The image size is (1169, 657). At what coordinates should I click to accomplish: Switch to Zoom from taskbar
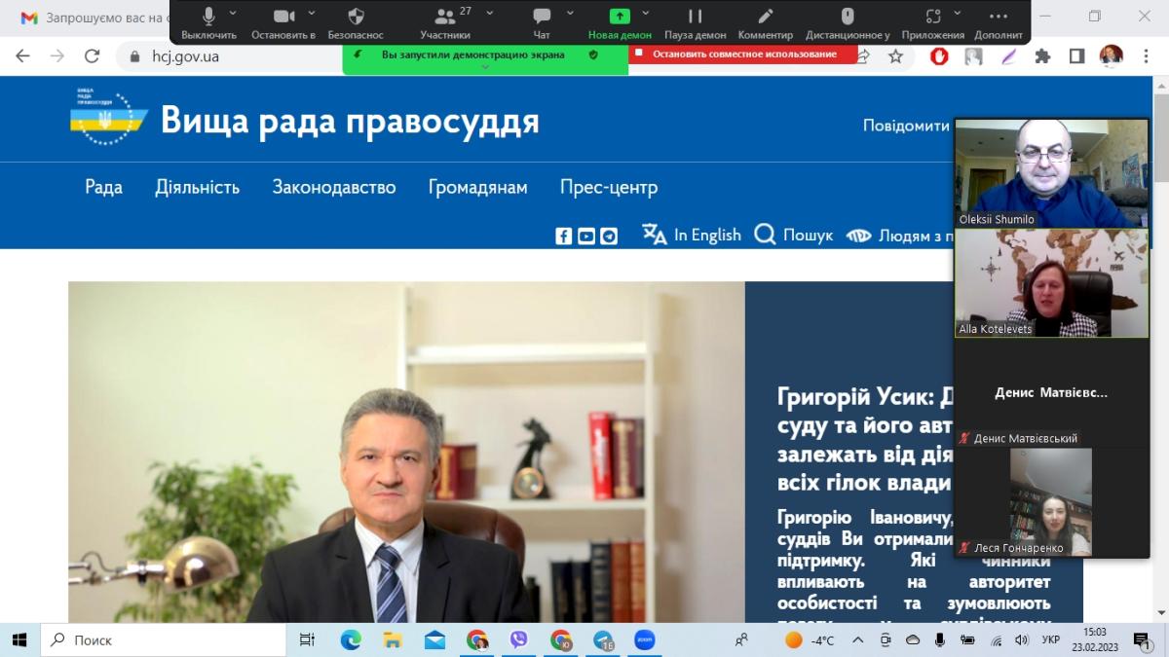645,639
